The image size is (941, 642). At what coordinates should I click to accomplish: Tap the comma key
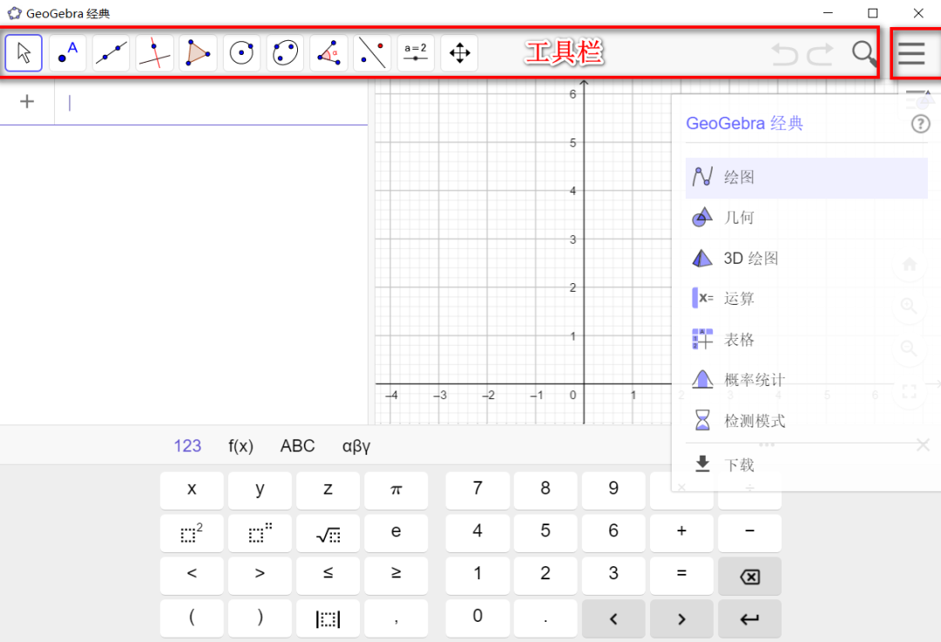pyautogui.click(x=396, y=618)
